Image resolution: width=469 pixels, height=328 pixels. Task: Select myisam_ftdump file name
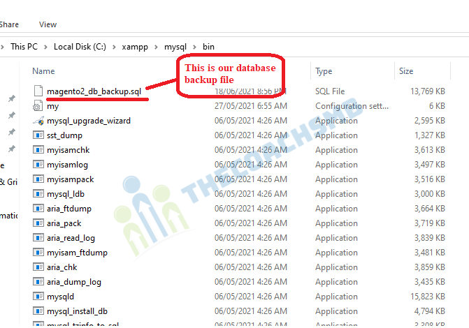(x=77, y=253)
